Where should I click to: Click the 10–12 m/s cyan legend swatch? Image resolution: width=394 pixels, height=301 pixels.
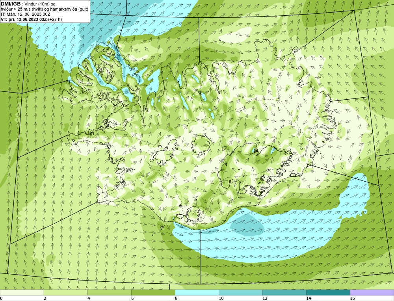point(241,292)
